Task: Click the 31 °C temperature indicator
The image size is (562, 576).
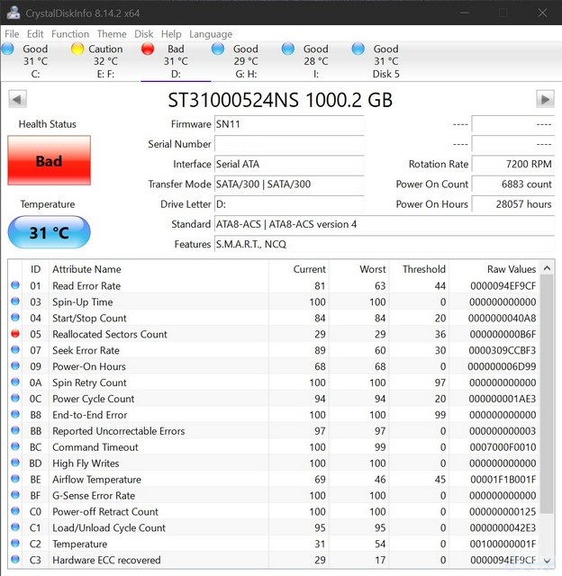Action: point(49,232)
